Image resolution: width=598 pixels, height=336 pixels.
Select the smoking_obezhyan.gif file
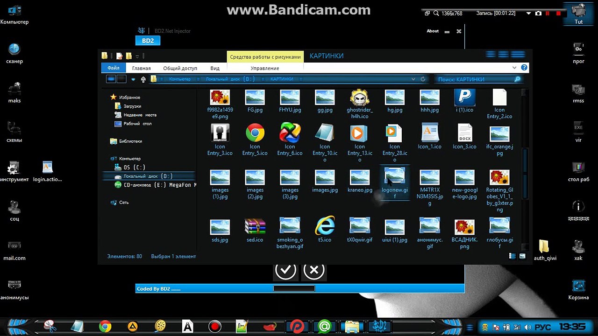pos(290,233)
